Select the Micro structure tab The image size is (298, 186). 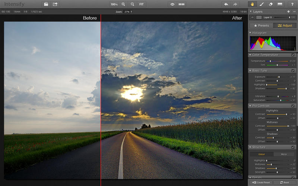click(x=284, y=154)
